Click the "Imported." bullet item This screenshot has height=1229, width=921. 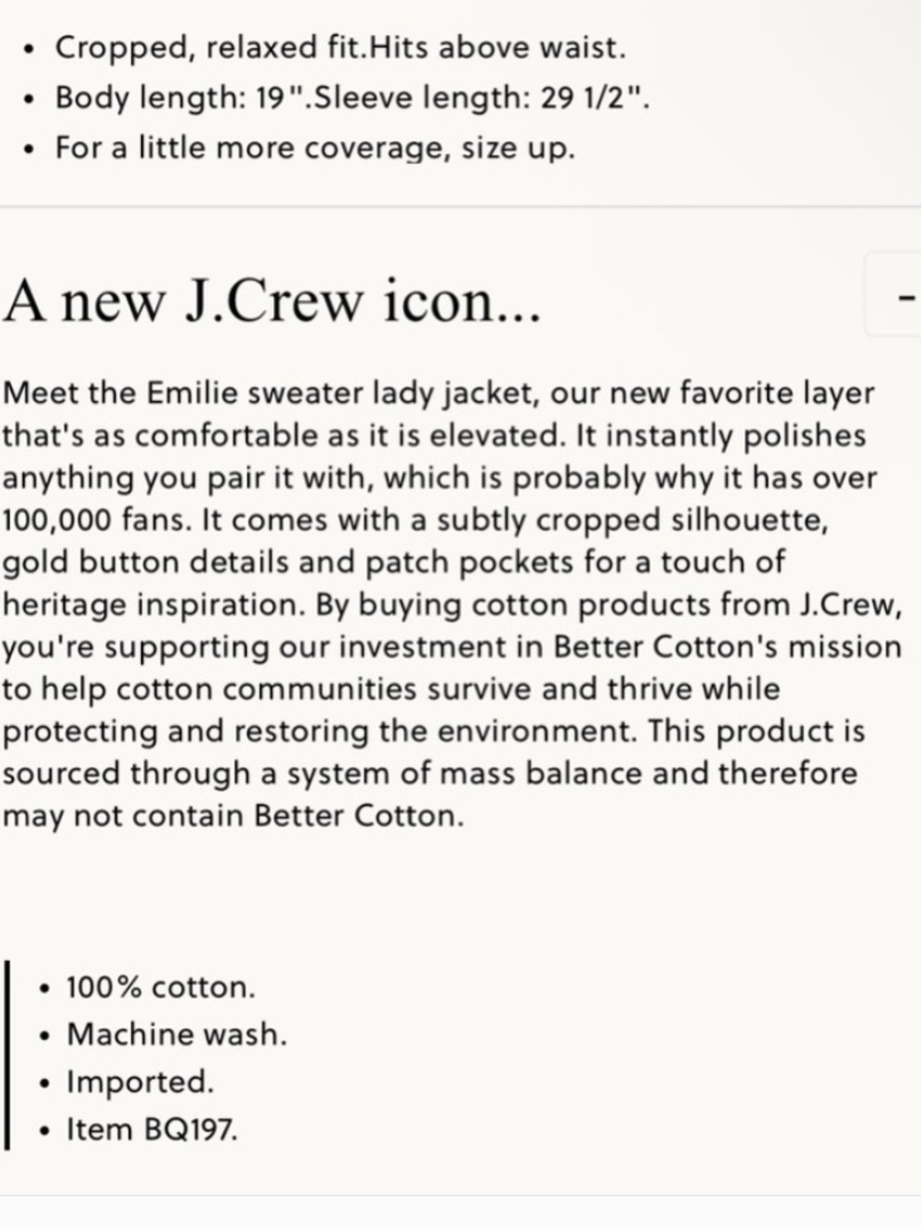click(139, 1081)
